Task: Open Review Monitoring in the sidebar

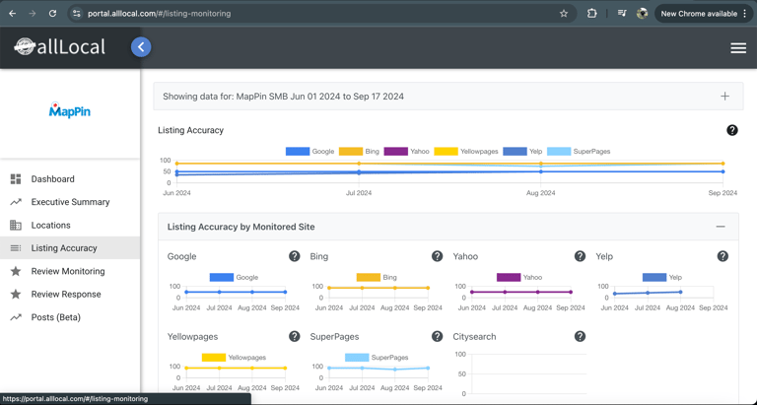Action: (x=70, y=271)
